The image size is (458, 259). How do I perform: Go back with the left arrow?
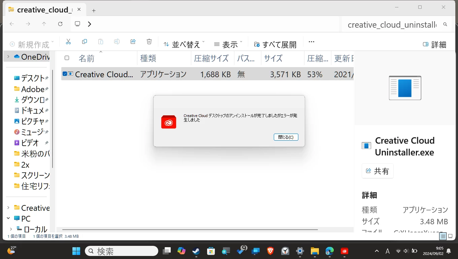tap(12, 24)
